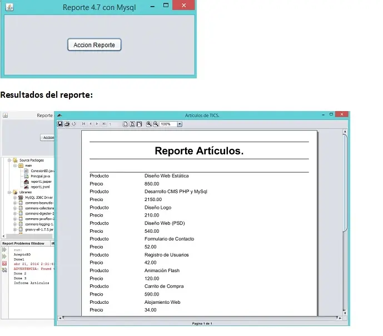Click the page number input field
The height and width of the screenshot is (336, 383).
click(115, 124)
